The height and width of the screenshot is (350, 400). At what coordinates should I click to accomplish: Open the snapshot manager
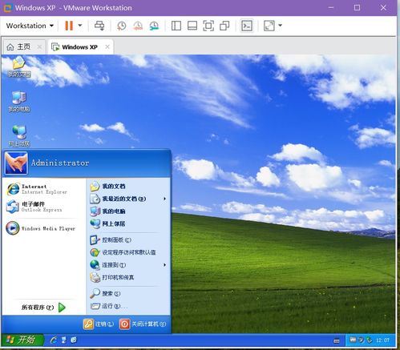click(x=154, y=26)
